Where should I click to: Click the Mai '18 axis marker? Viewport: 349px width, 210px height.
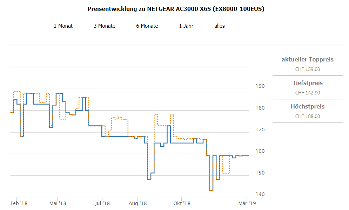58,203
